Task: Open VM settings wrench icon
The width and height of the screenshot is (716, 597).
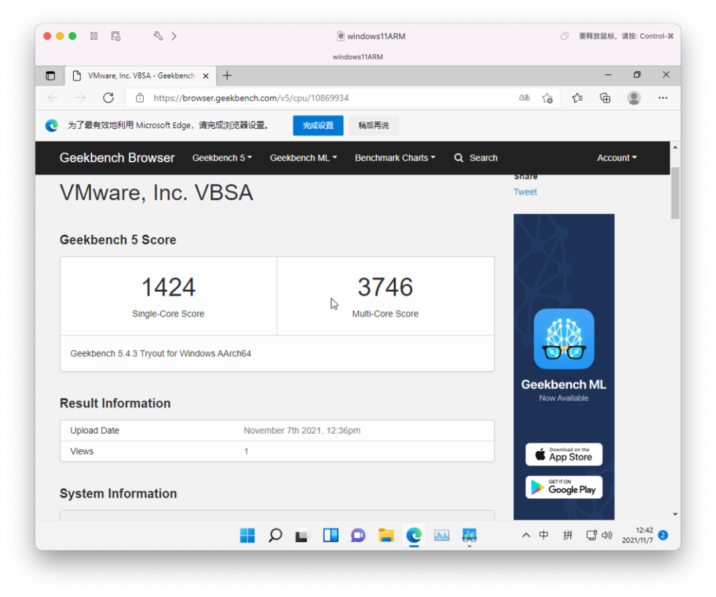Action: [x=158, y=36]
